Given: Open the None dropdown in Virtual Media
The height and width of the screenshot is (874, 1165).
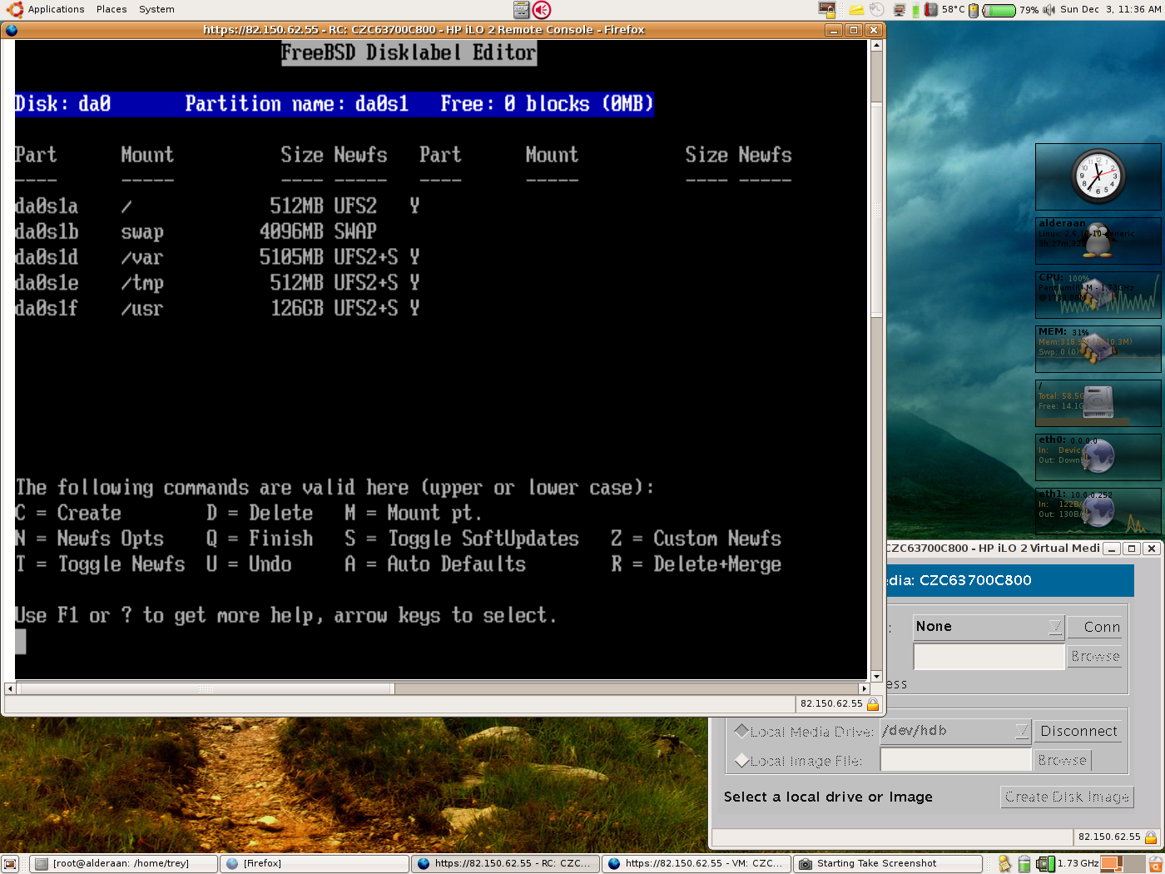Looking at the screenshot, I should [989, 627].
